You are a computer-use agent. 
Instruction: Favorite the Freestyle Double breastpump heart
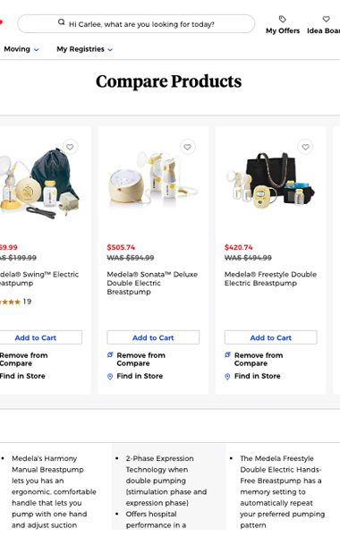pyautogui.click(x=305, y=147)
